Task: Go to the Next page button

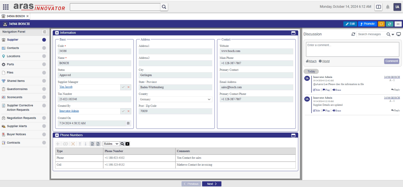Action: [212, 184]
